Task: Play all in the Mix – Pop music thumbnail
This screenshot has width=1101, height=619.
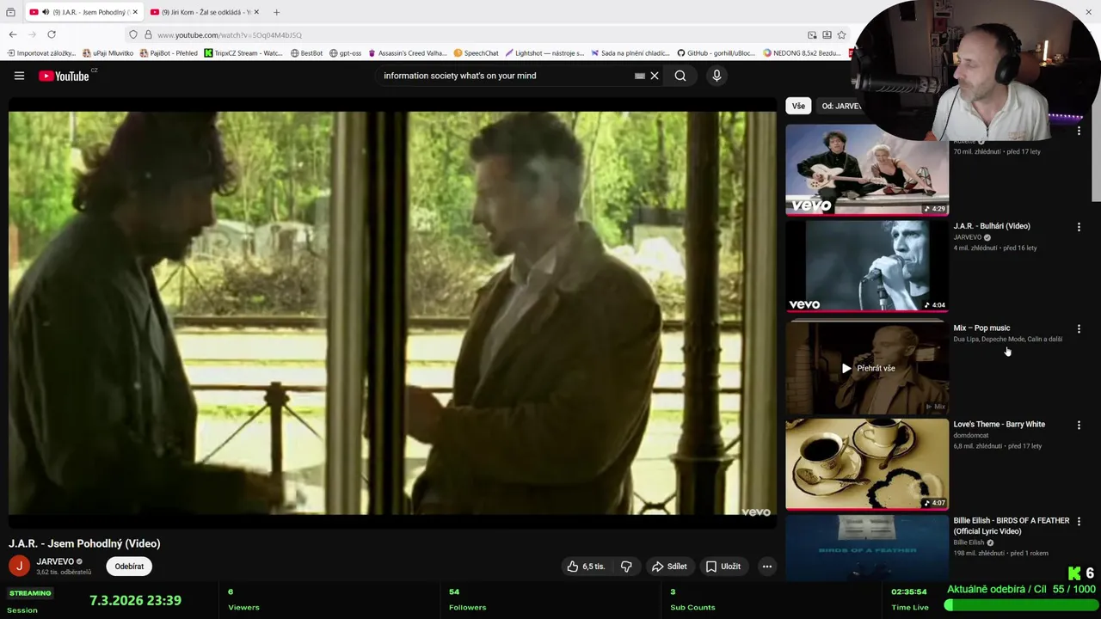Action: pos(867,368)
